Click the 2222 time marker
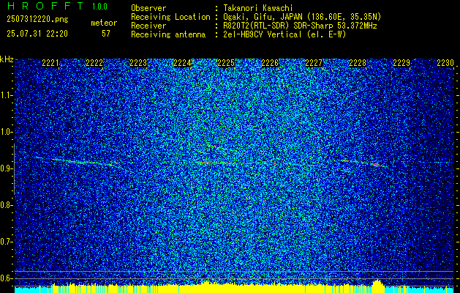This screenshot has height=293, width=460. point(94,63)
